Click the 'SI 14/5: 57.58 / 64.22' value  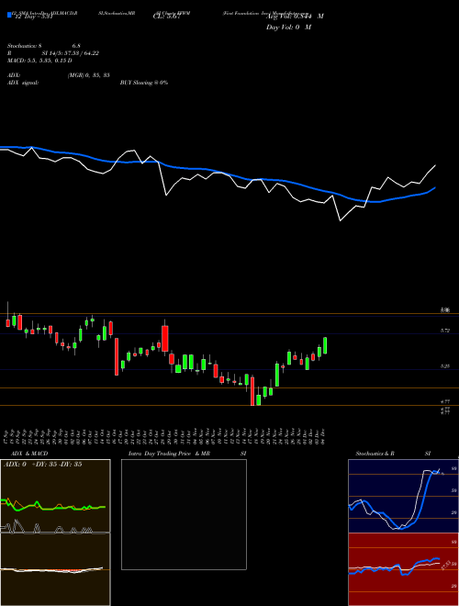click(70, 53)
